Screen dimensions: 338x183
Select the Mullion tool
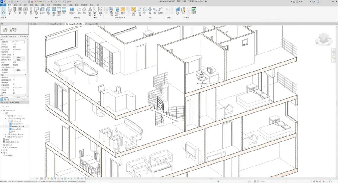click(x=64, y=11)
